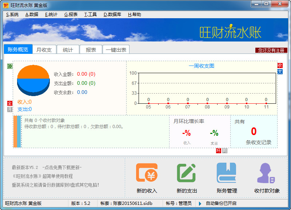
Task: Click the blue 收支余数 value 0.00
Action: (82, 92)
